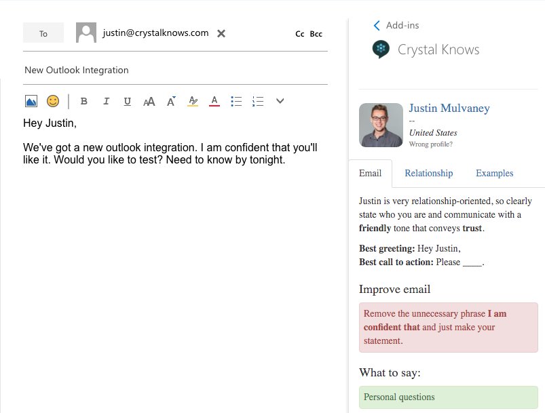Click the 'United States' location text
545x413 pixels.
pyautogui.click(x=433, y=133)
